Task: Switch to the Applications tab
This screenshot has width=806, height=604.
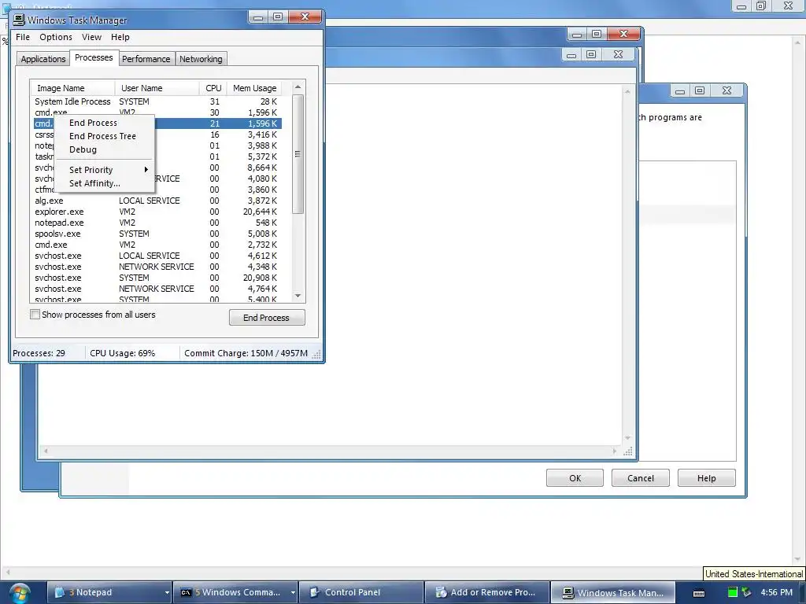Action: tap(43, 59)
